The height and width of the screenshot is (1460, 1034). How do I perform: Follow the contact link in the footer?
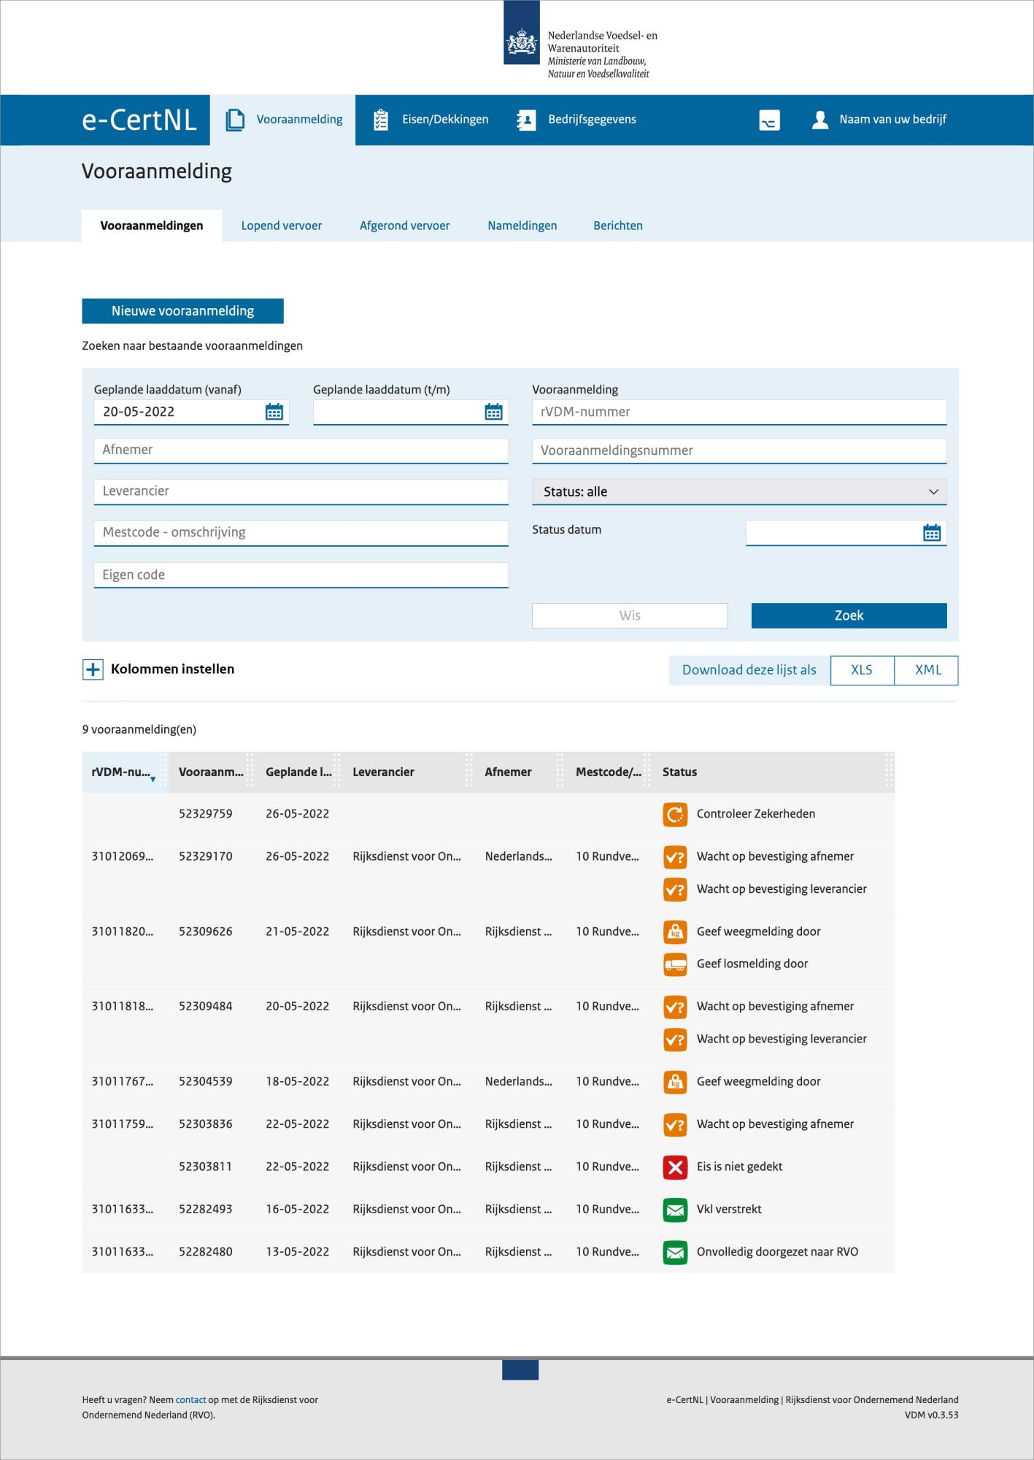(190, 1399)
